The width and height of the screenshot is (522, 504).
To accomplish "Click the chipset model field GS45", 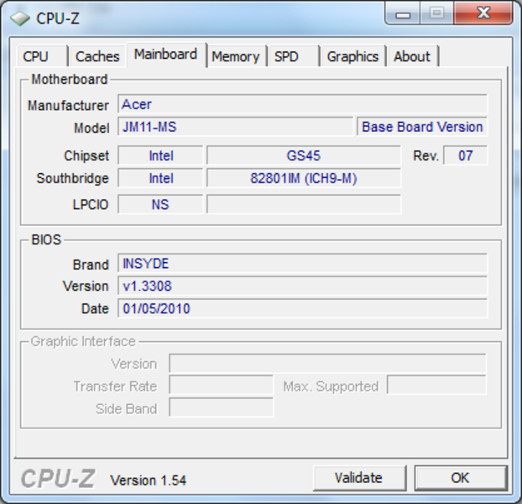I will coord(304,155).
